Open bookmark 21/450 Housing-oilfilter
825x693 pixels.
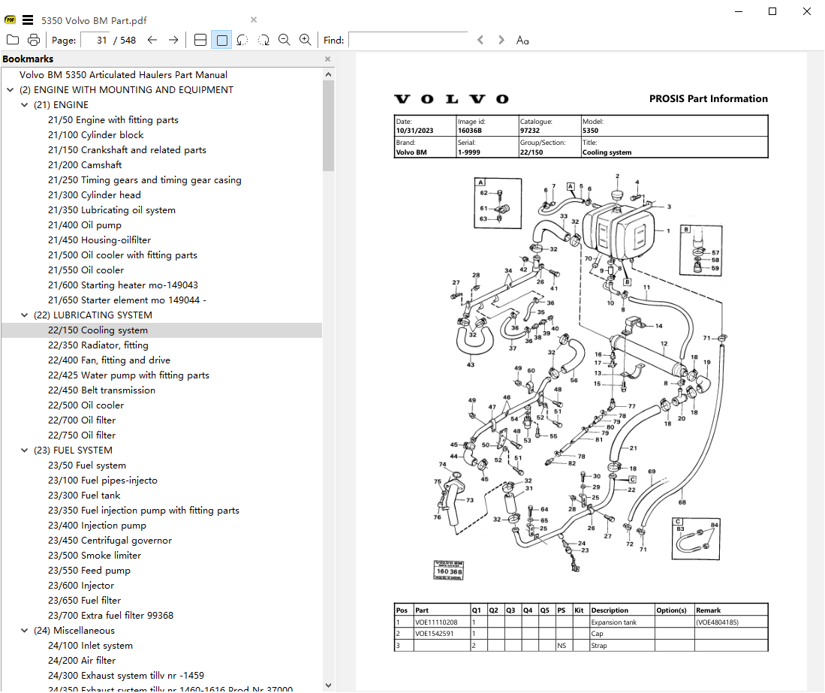coord(99,240)
